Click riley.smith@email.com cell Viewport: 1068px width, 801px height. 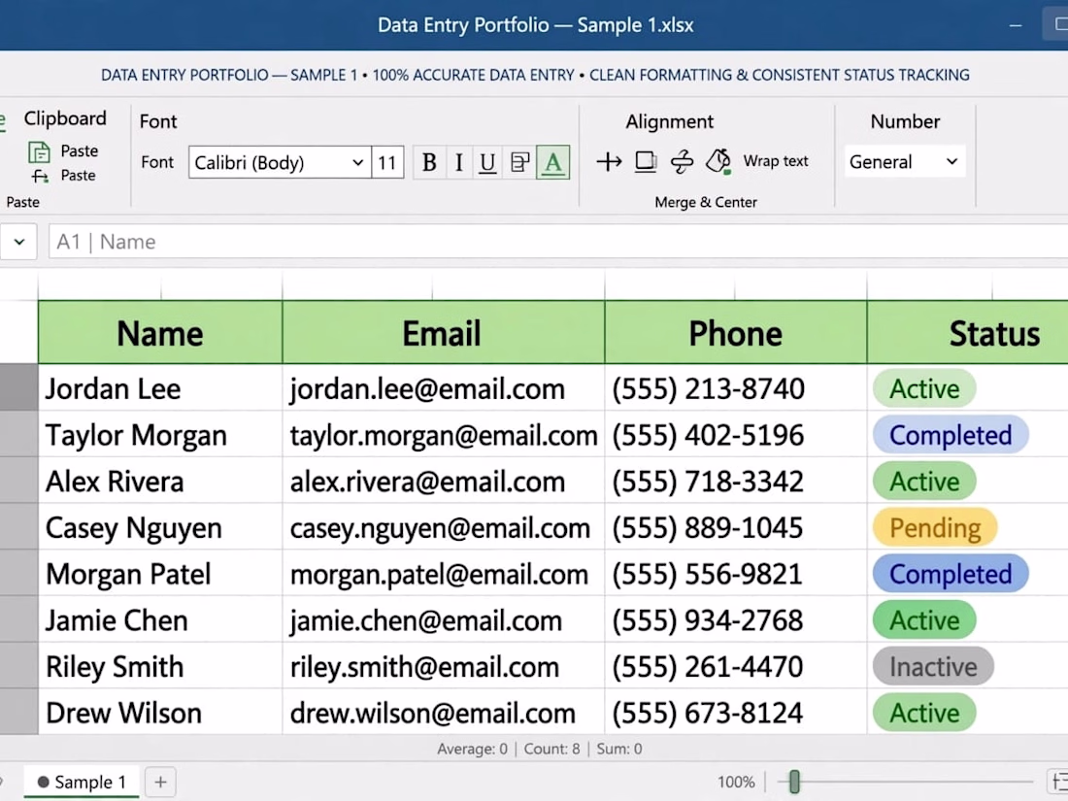tap(443, 666)
